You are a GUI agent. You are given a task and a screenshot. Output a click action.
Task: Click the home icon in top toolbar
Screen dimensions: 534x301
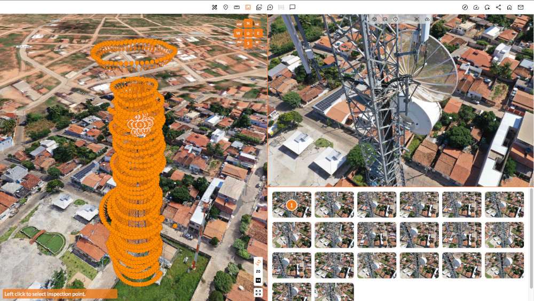pyautogui.click(x=509, y=7)
